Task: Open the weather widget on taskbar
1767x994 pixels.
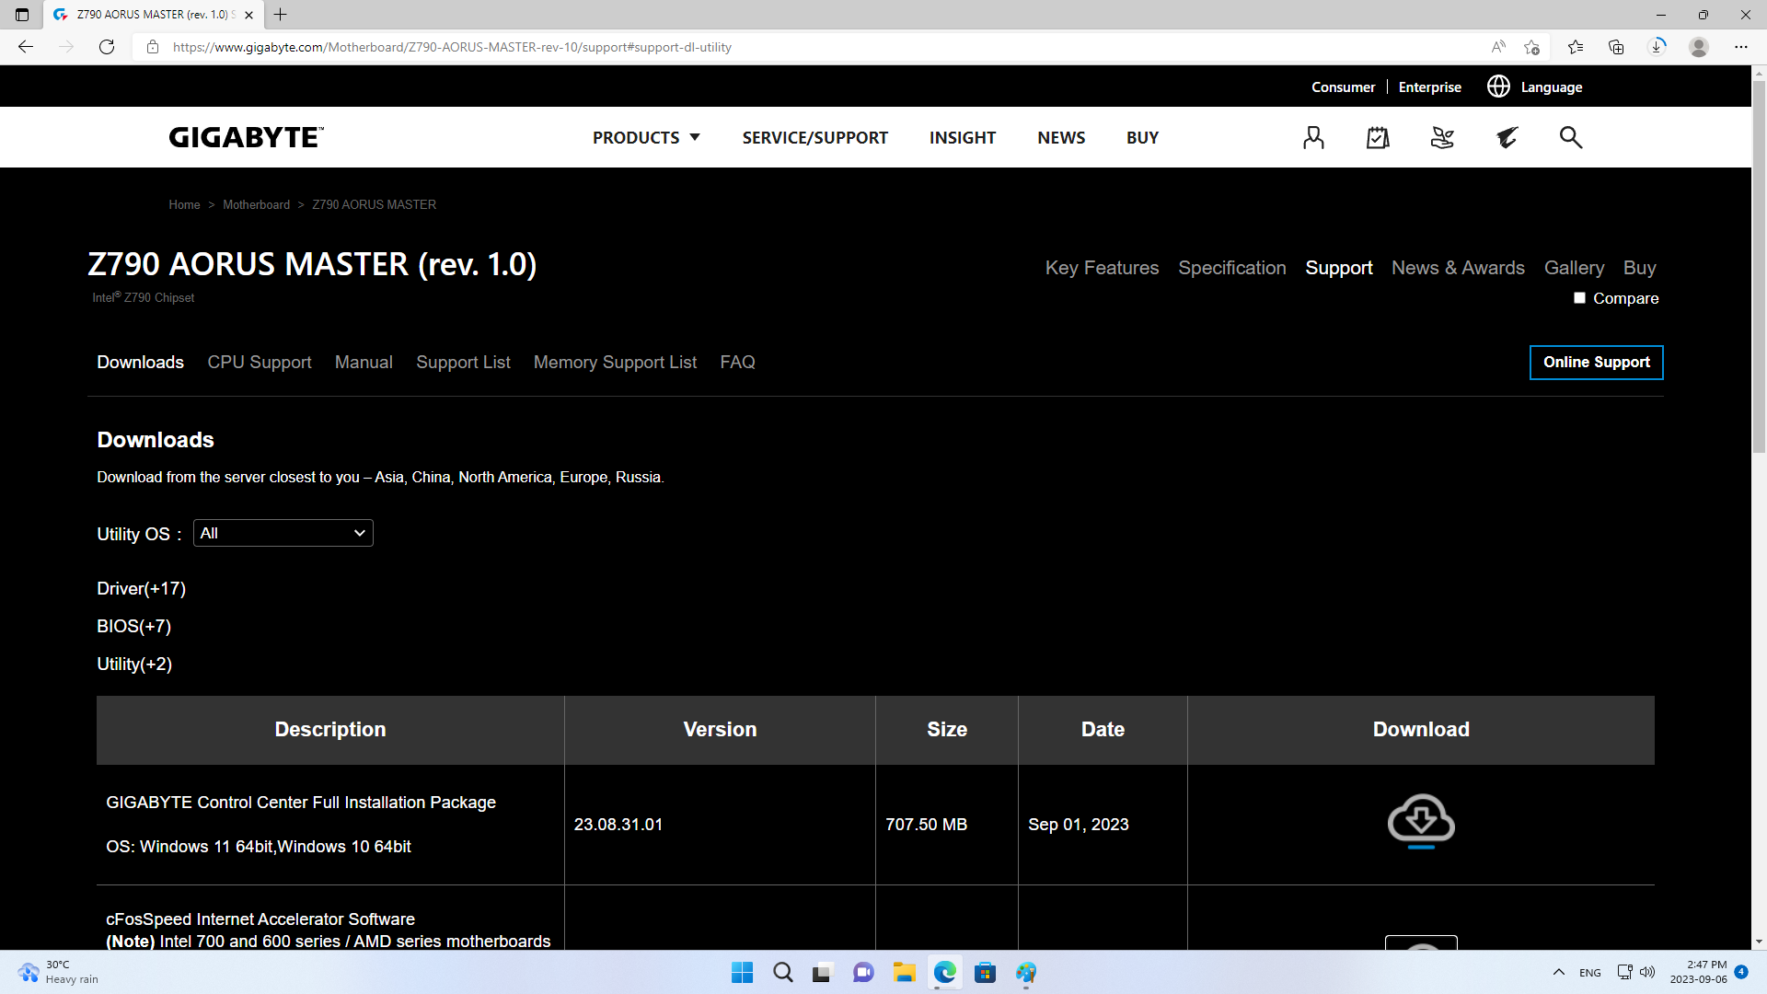Action: pos(59,973)
